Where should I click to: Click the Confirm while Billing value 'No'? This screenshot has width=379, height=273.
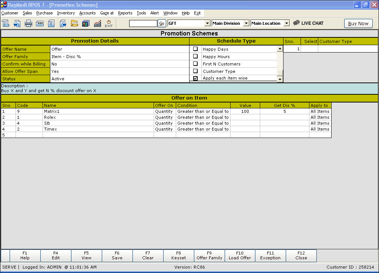(x=120, y=64)
